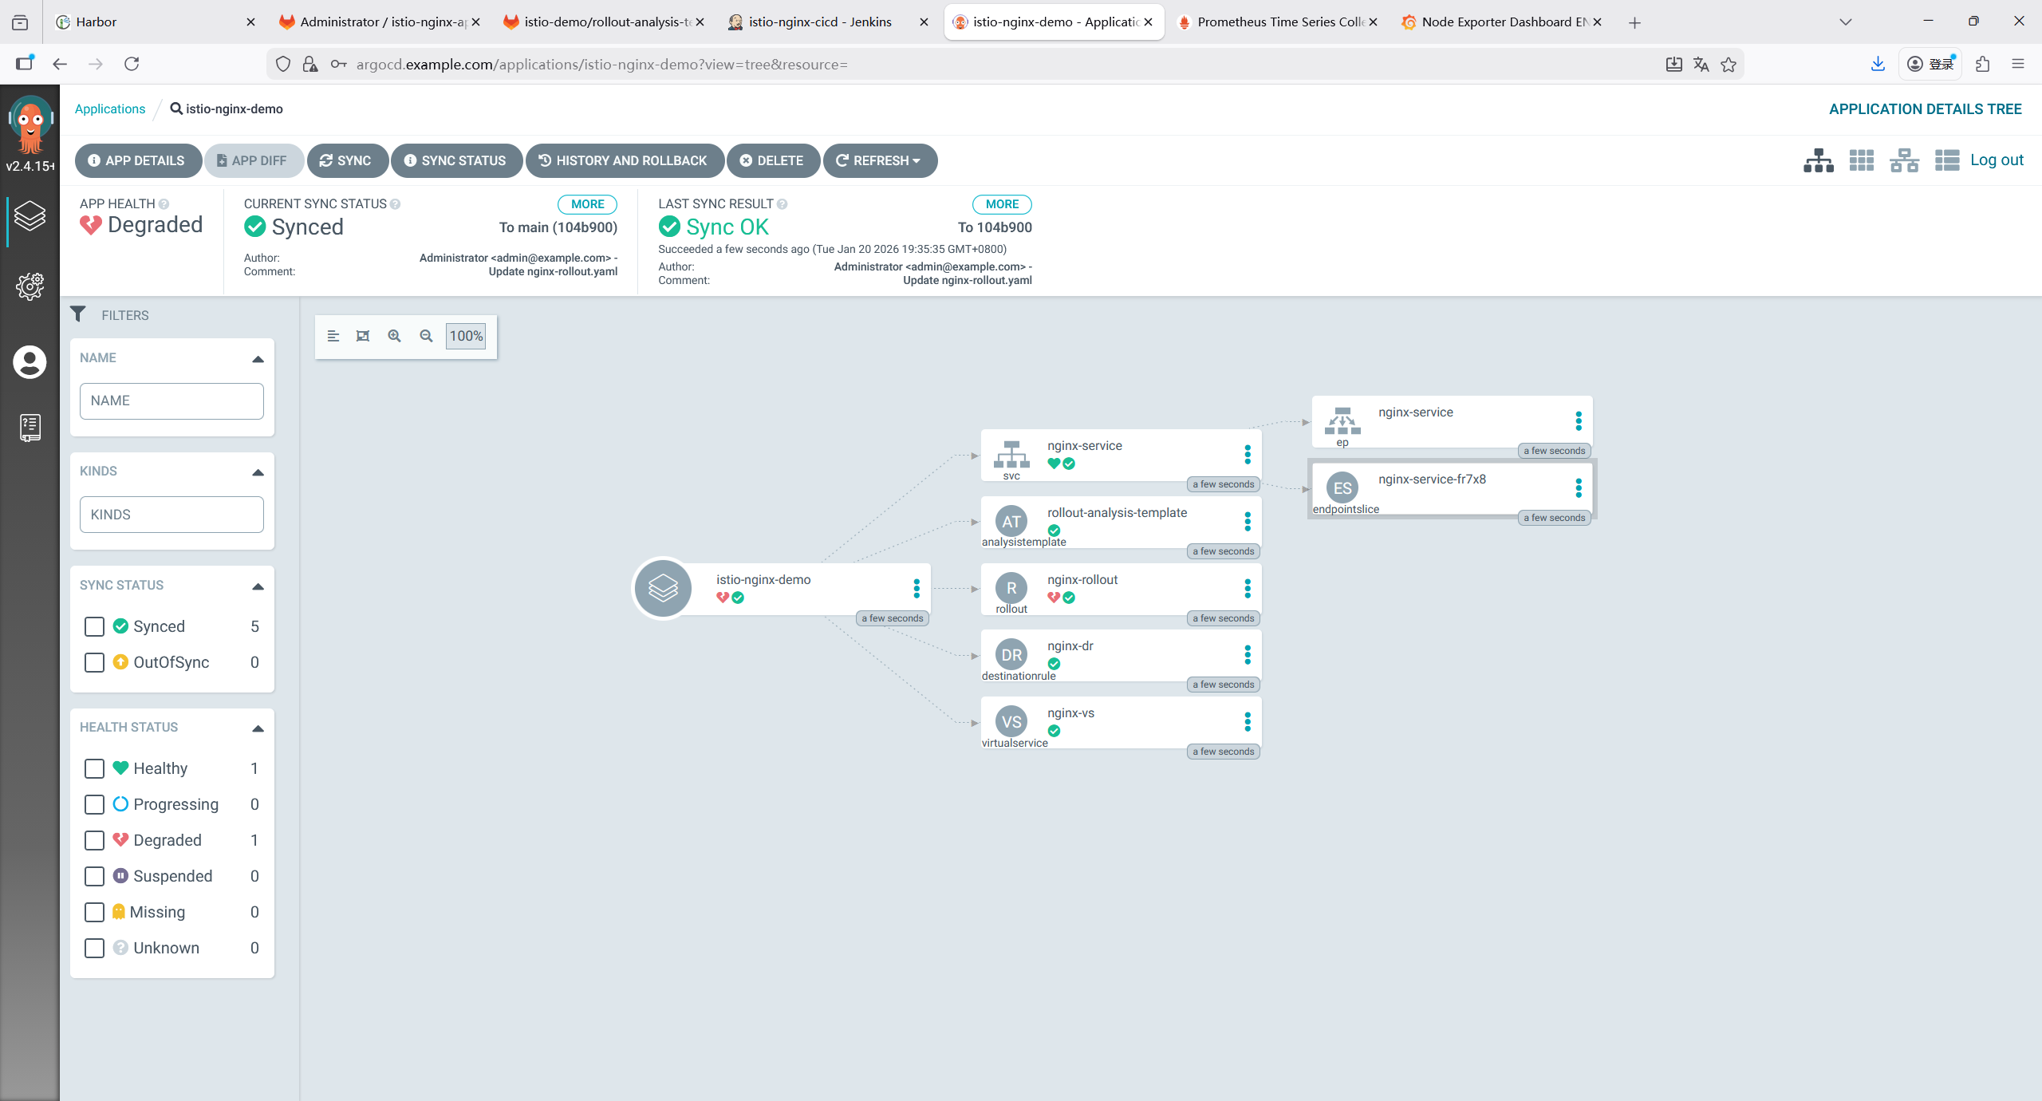This screenshot has width=2042, height=1101.
Task: Open the Harbor browser tab
Action: pyautogui.click(x=96, y=22)
